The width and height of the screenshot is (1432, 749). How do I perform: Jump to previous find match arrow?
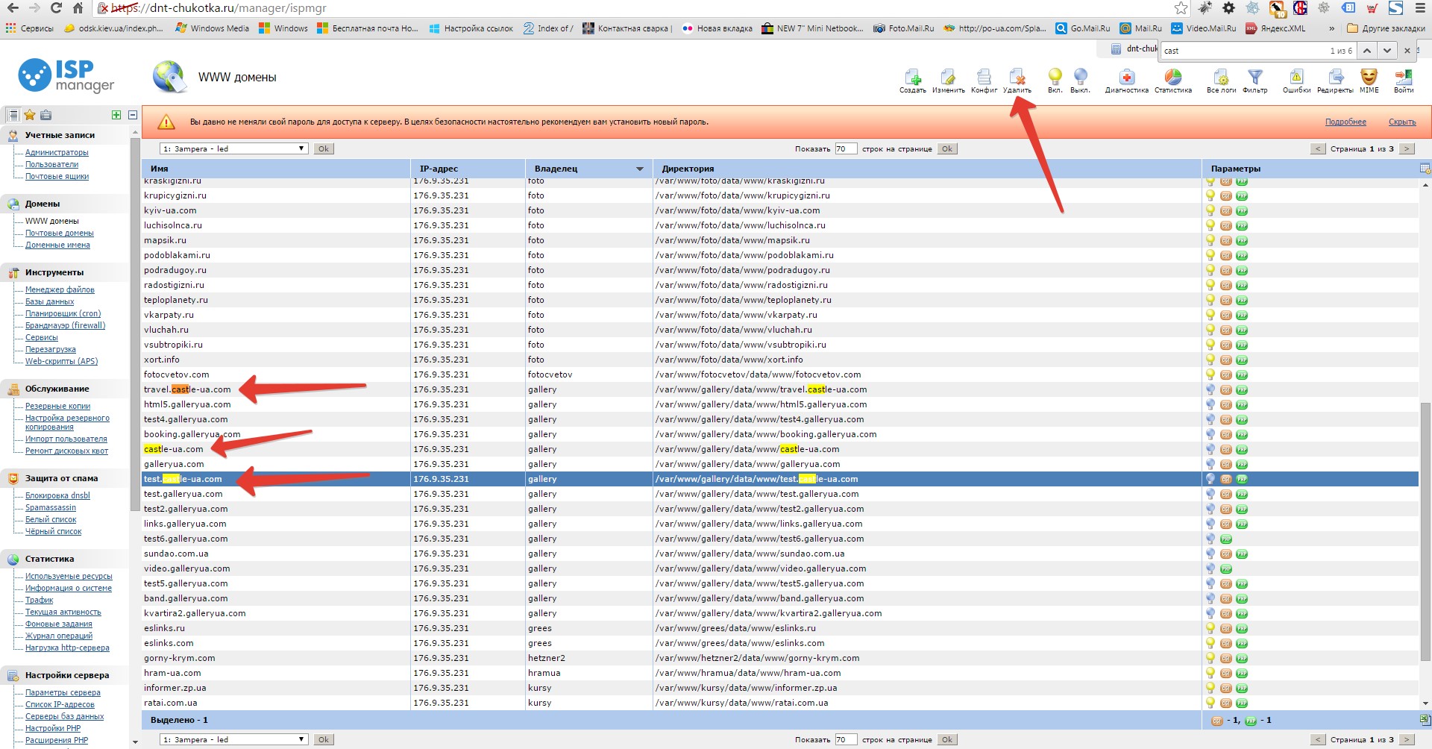[x=1366, y=51]
